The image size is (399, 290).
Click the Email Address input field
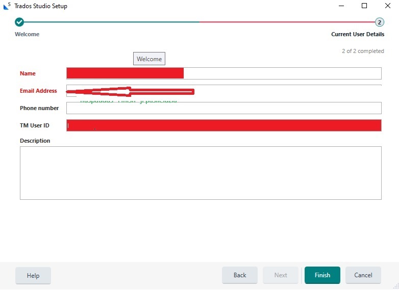pos(223,91)
